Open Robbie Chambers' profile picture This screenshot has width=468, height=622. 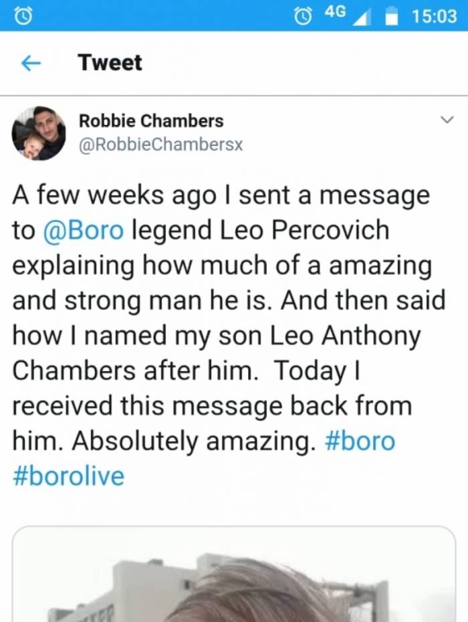[39, 132]
